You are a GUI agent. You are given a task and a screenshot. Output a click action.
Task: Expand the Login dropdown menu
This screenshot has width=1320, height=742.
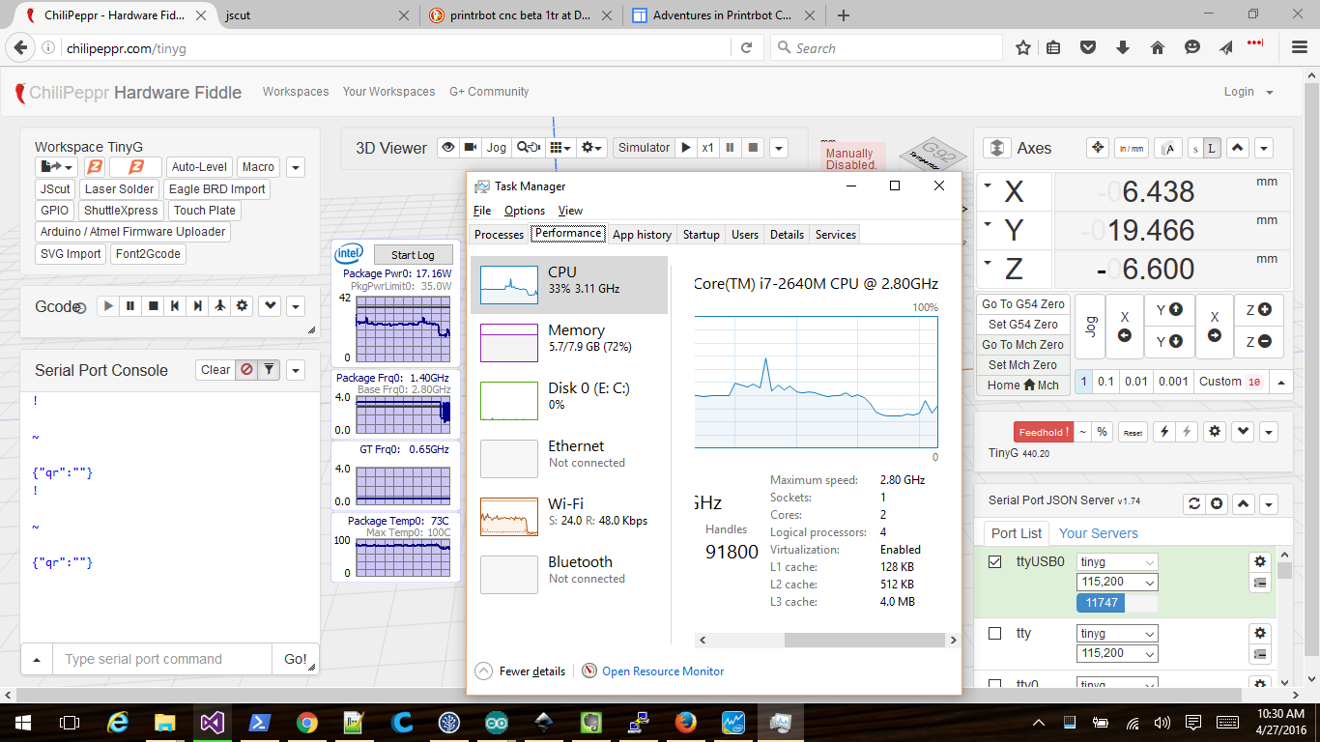click(1248, 92)
